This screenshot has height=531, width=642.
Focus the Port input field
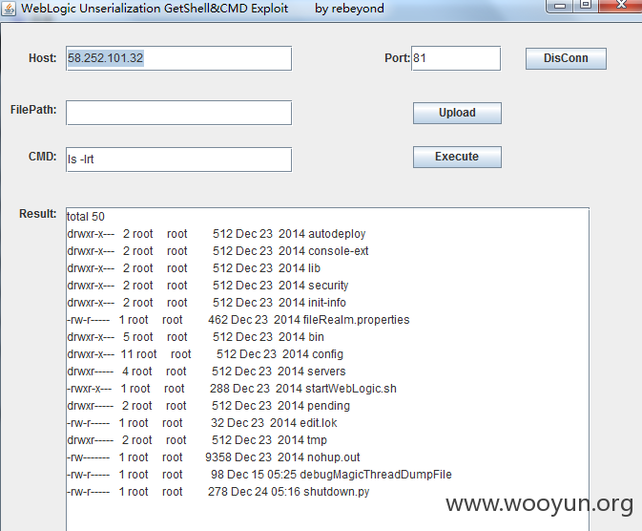coord(456,58)
